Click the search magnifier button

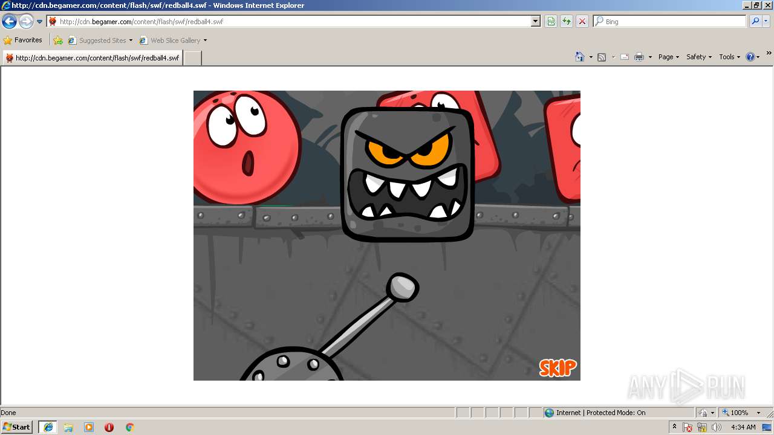tap(755, 21)
